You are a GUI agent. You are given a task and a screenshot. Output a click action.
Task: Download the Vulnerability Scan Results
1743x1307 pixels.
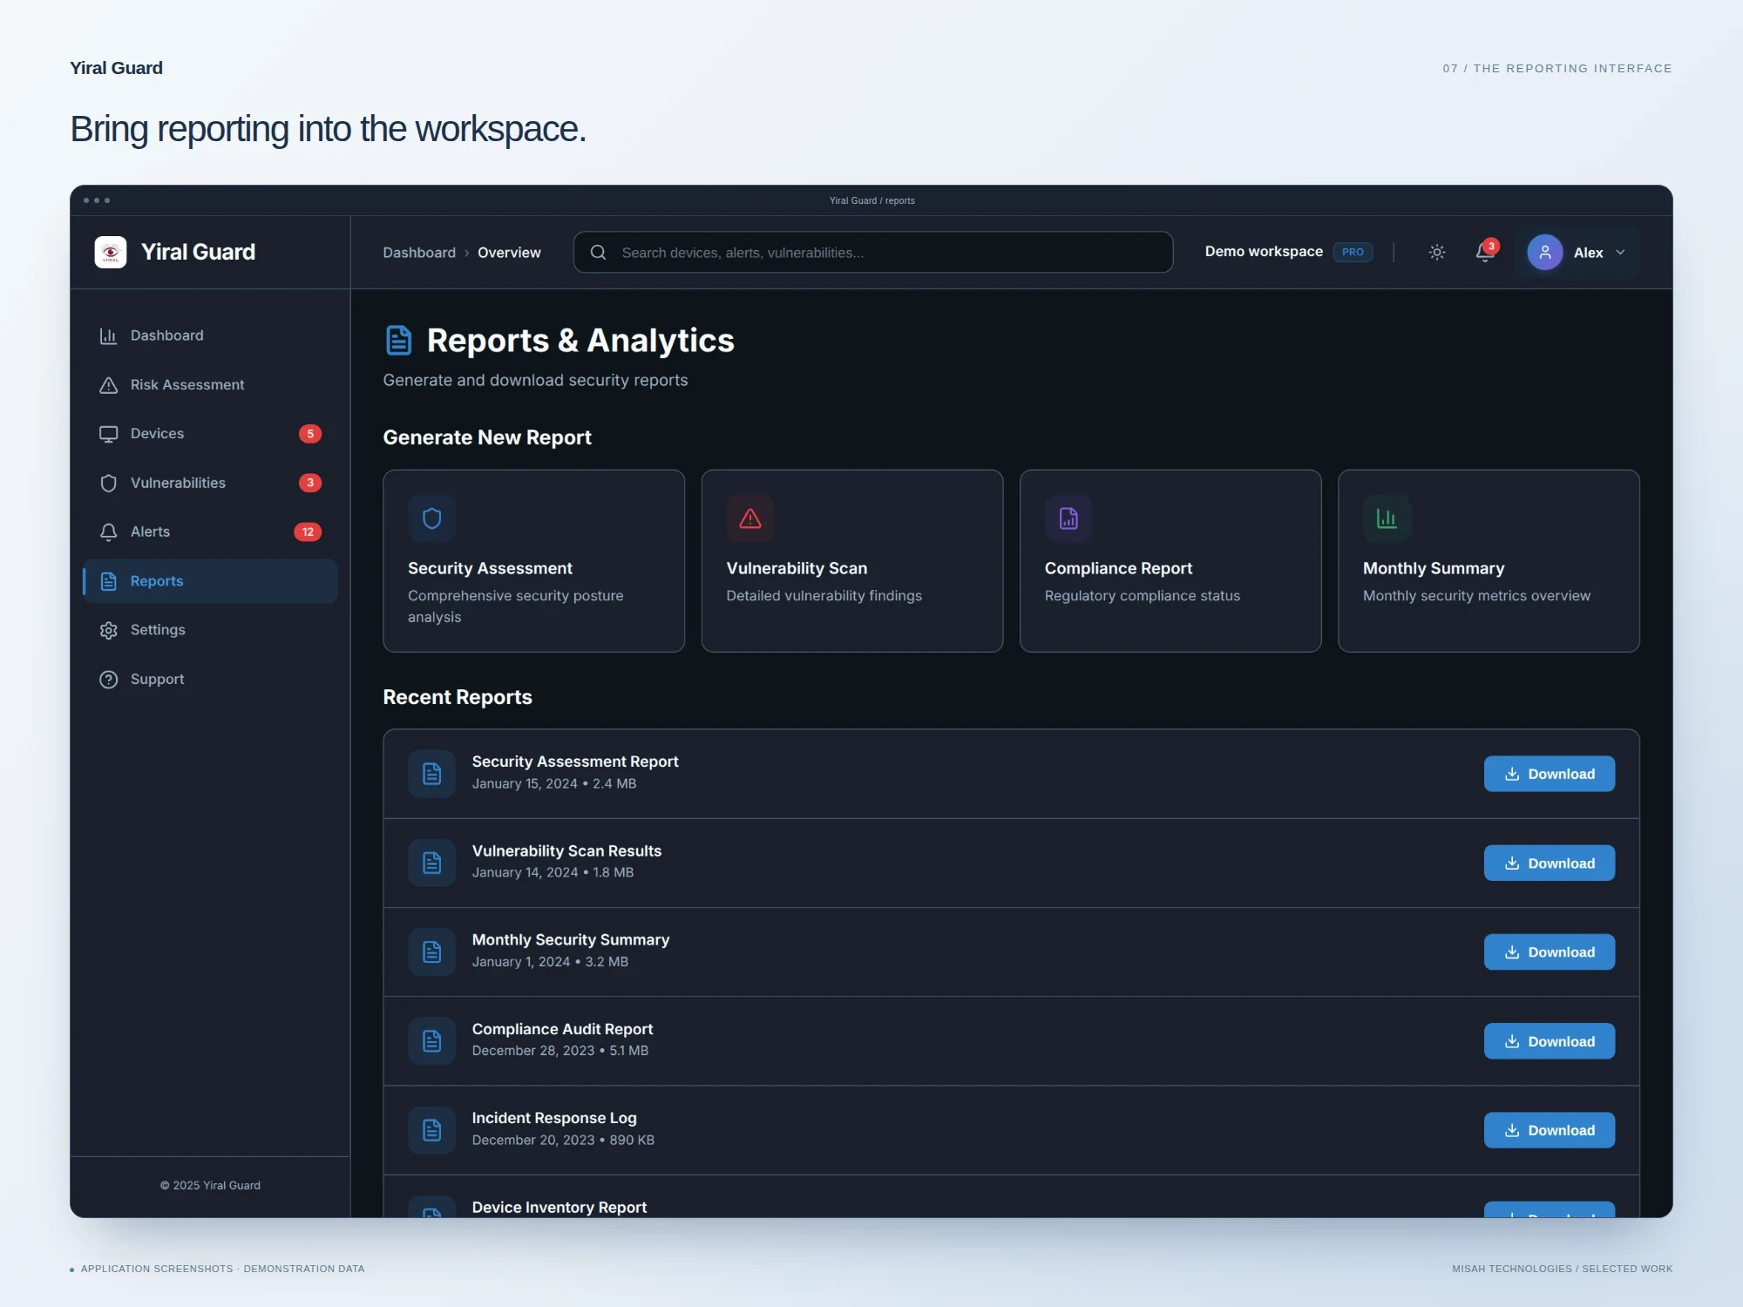coord(1549,863)
